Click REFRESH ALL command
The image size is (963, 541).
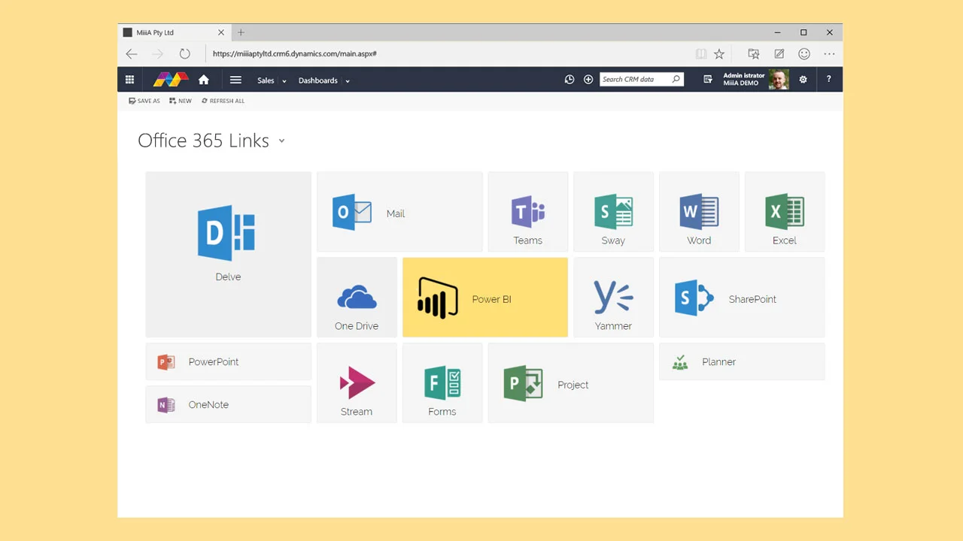point(223,101)
